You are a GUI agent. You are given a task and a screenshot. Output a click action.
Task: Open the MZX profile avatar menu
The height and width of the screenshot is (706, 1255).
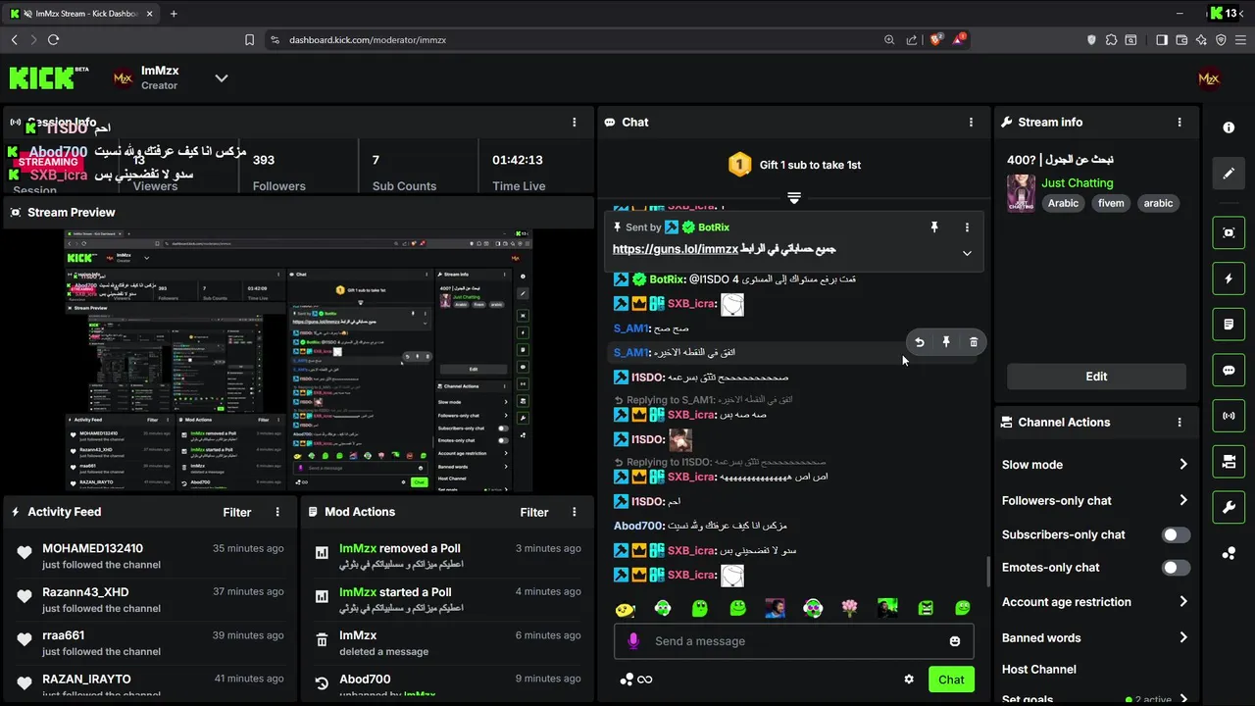coord(1209,78)
